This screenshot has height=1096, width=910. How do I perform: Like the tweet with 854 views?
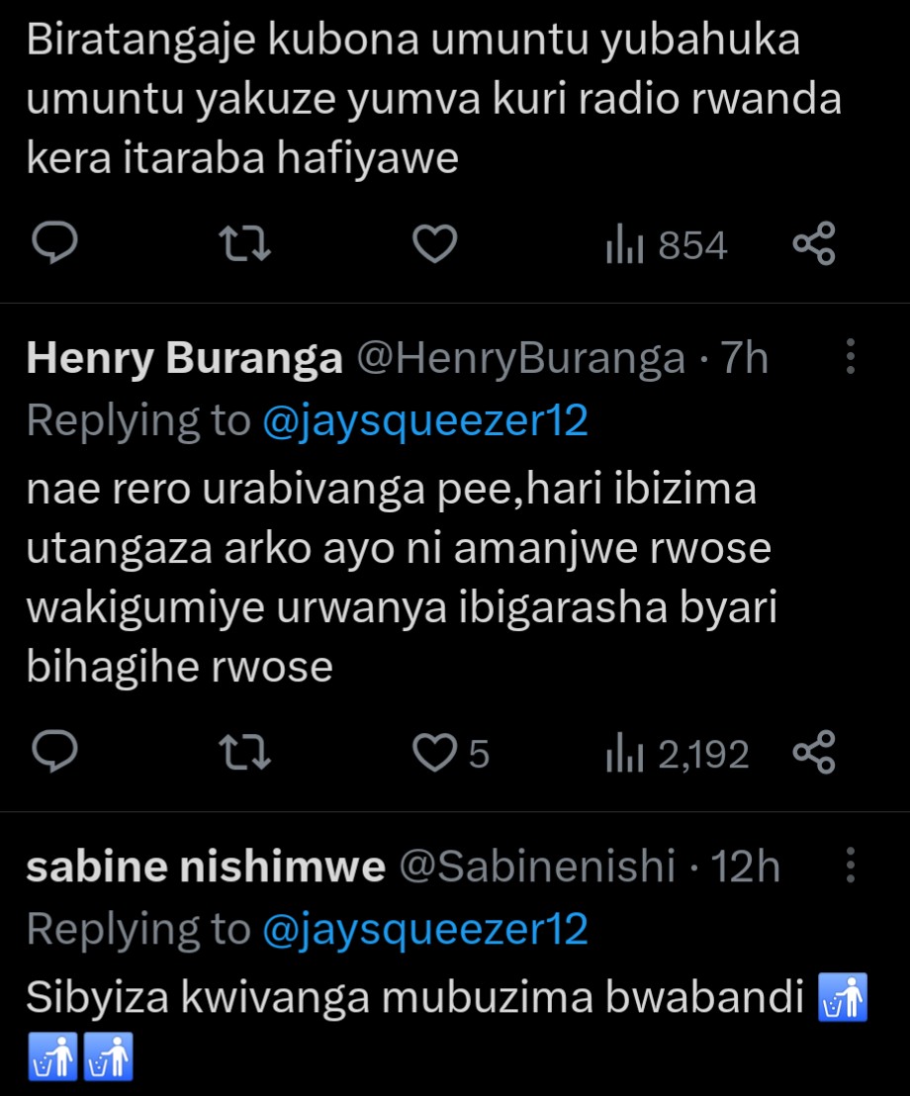[x=433, y=244]
